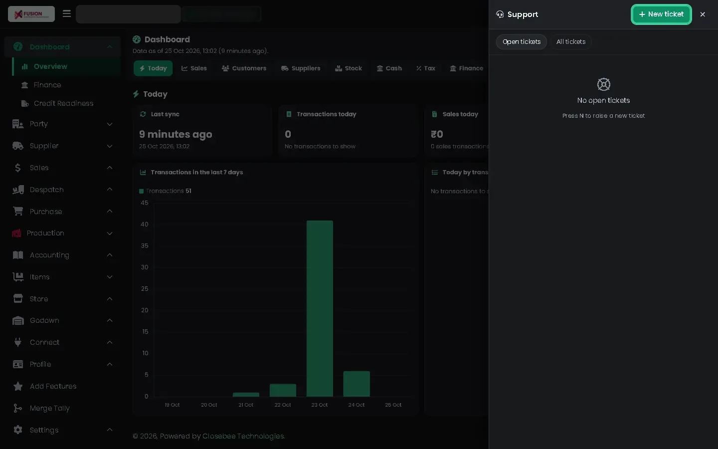The height and width of the screenshot is (449, 718).
Task: Open the Overview dashboard page
Action: click(66, 66)
